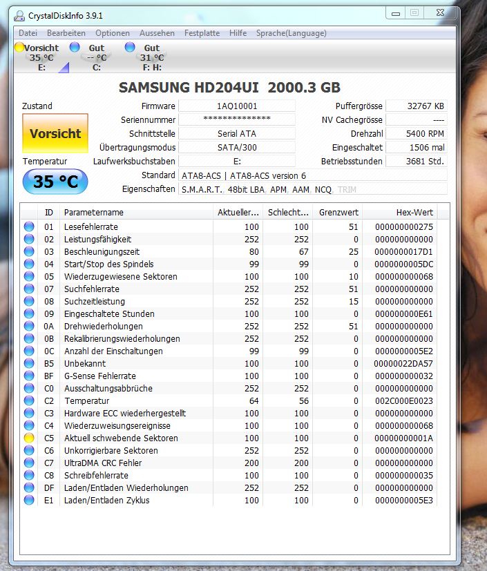
Task: Click the status icon for Suchfehlerrate
Action: point(29,289)
